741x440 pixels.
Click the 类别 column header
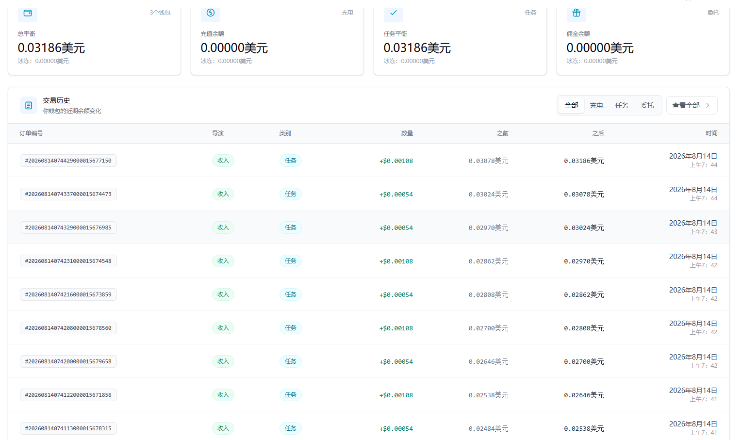tap(285, 133)
